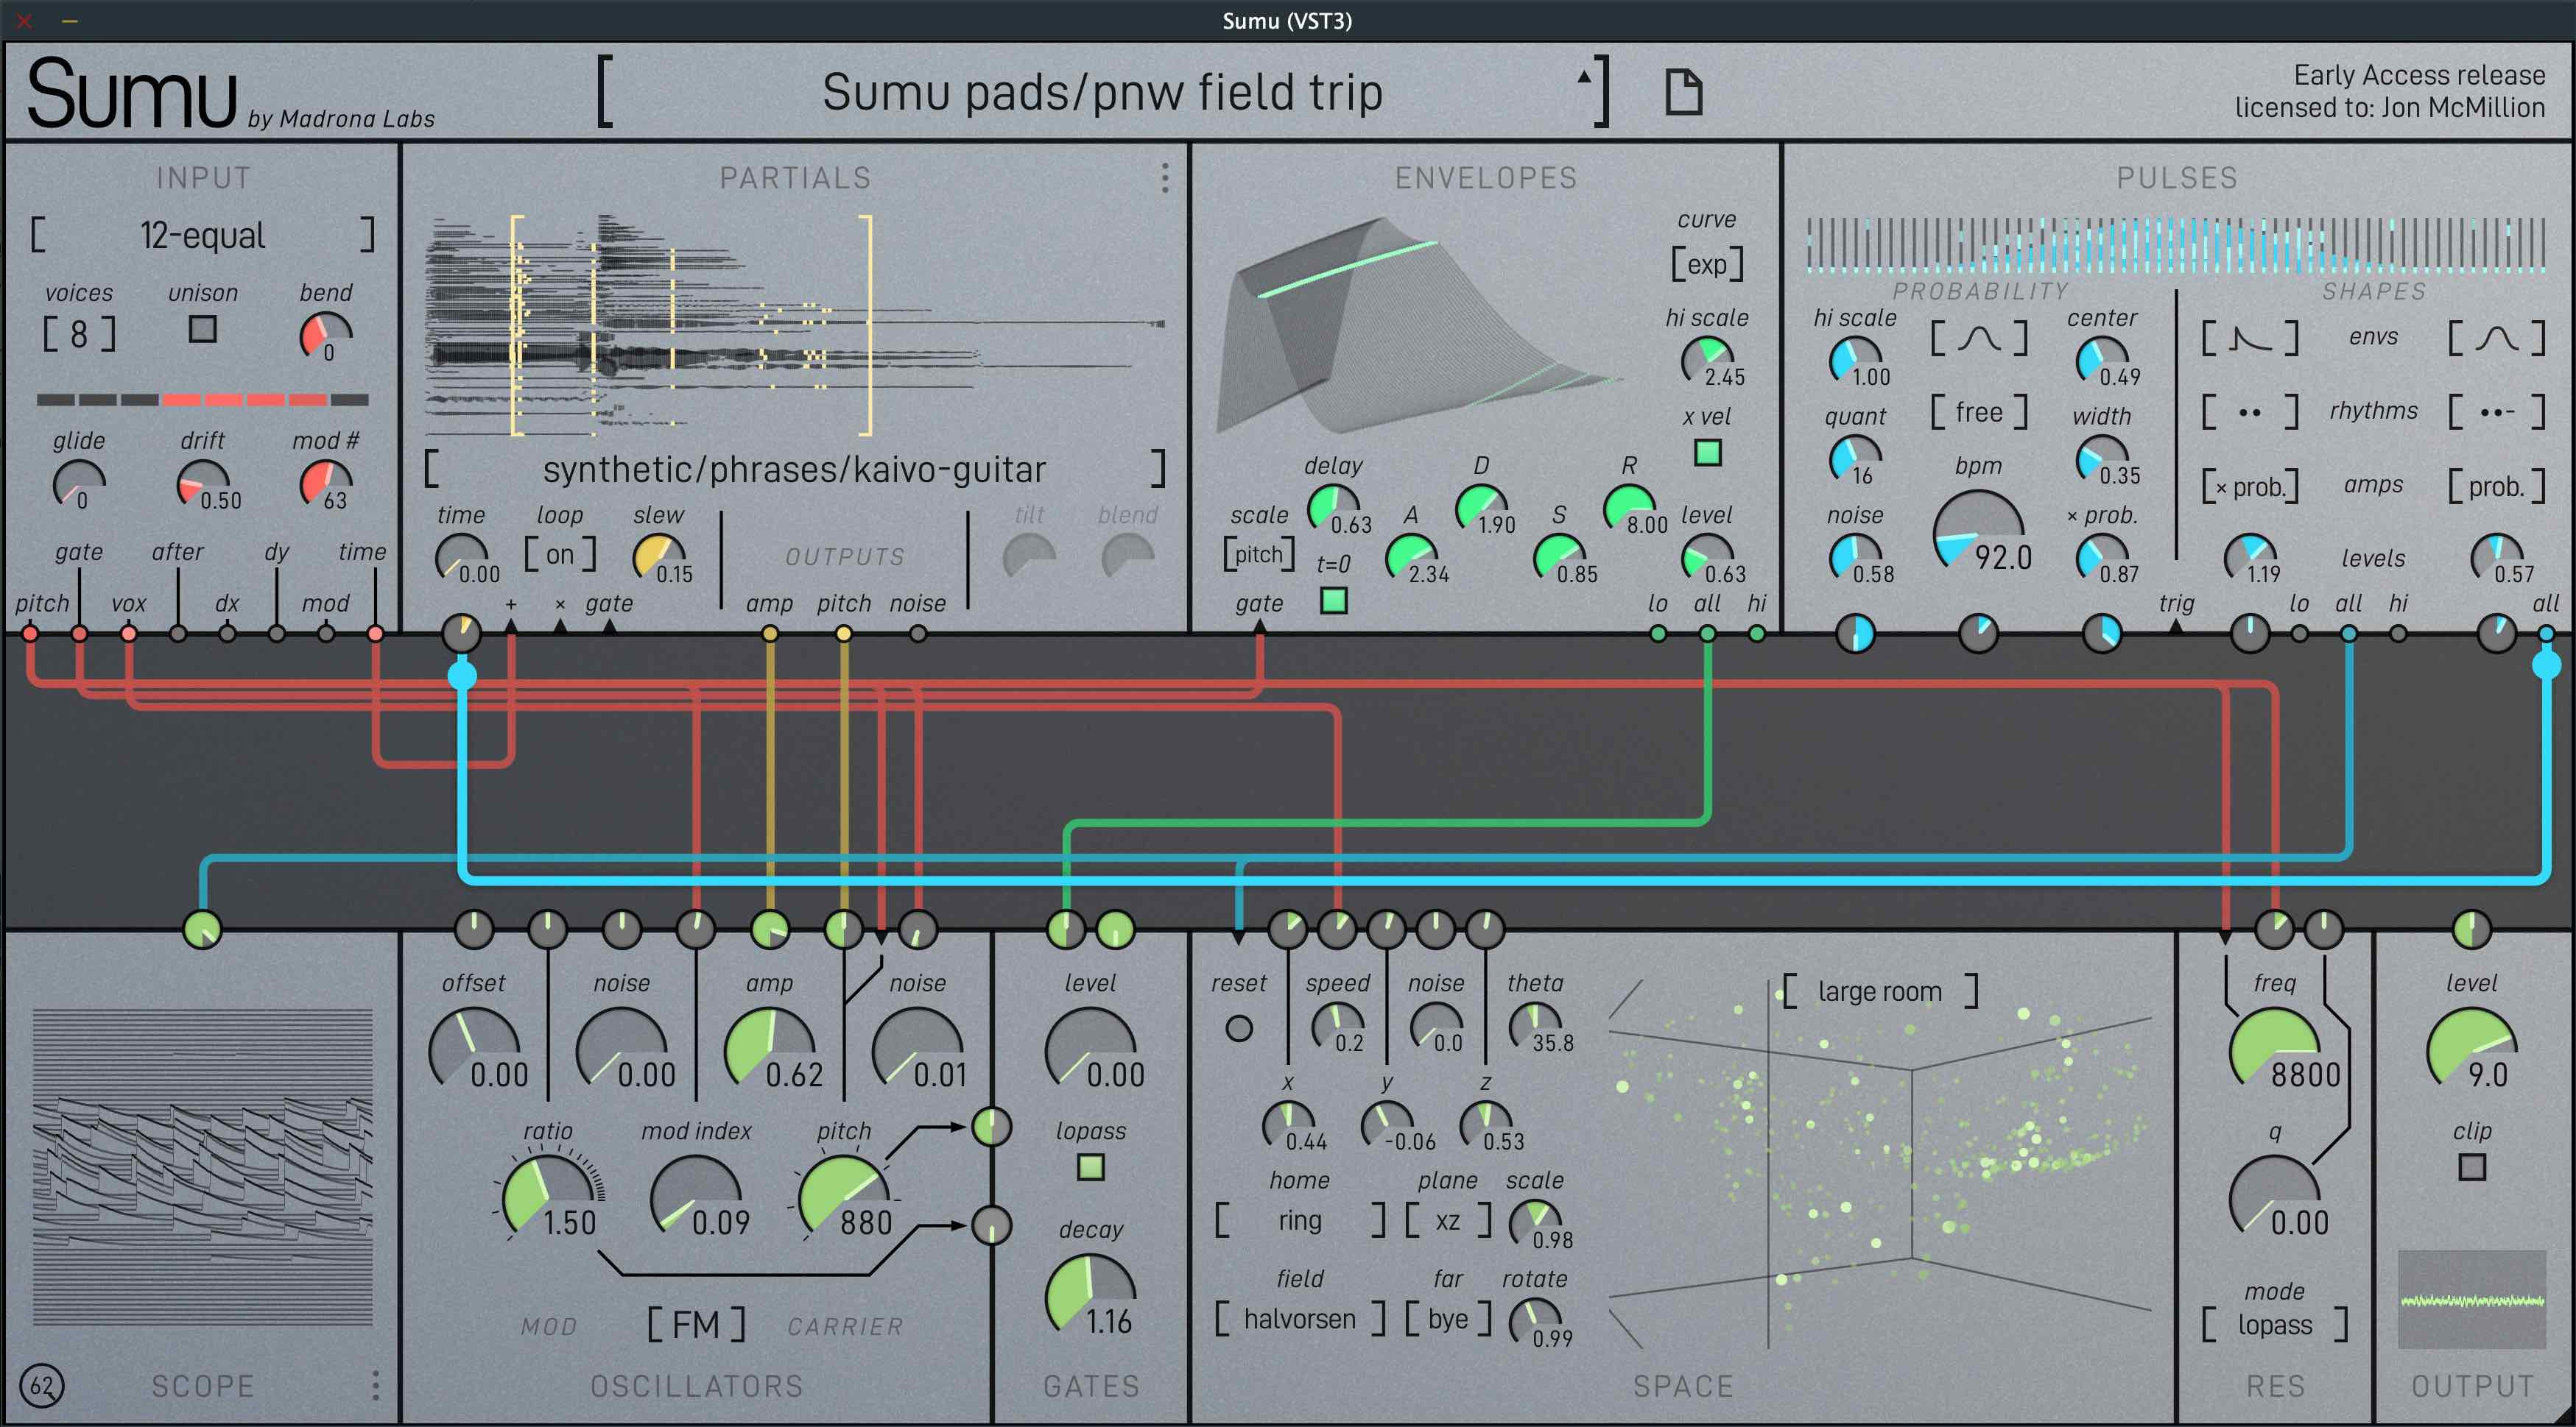The height and width of the screenshot is (1427, 2576).
Task: Open the Res mode [lopass] selector
Action: pyautogui.click(x=2274, y=1325)
